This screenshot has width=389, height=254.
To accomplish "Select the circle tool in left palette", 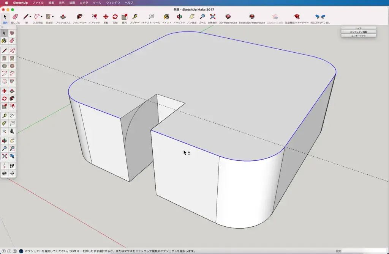I will point(5,66).
